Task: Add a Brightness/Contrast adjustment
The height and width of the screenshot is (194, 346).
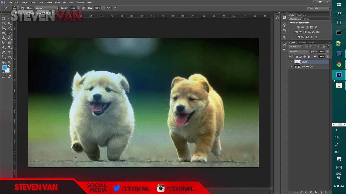Action: click(298, 27)
